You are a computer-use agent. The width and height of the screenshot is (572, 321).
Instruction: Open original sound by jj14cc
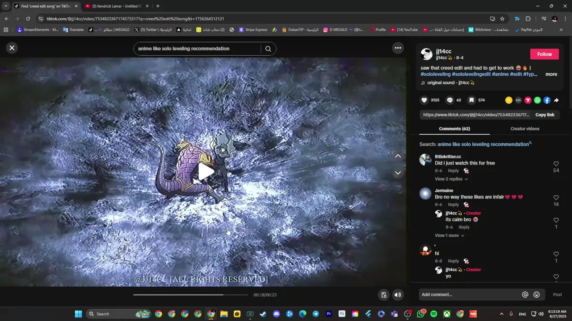[x=450, y=83]
